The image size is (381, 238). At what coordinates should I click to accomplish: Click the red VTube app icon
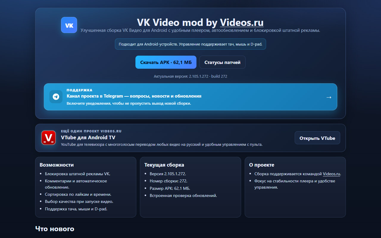tap(49, 138)
